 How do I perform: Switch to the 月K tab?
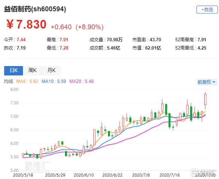tap(52, 71)
